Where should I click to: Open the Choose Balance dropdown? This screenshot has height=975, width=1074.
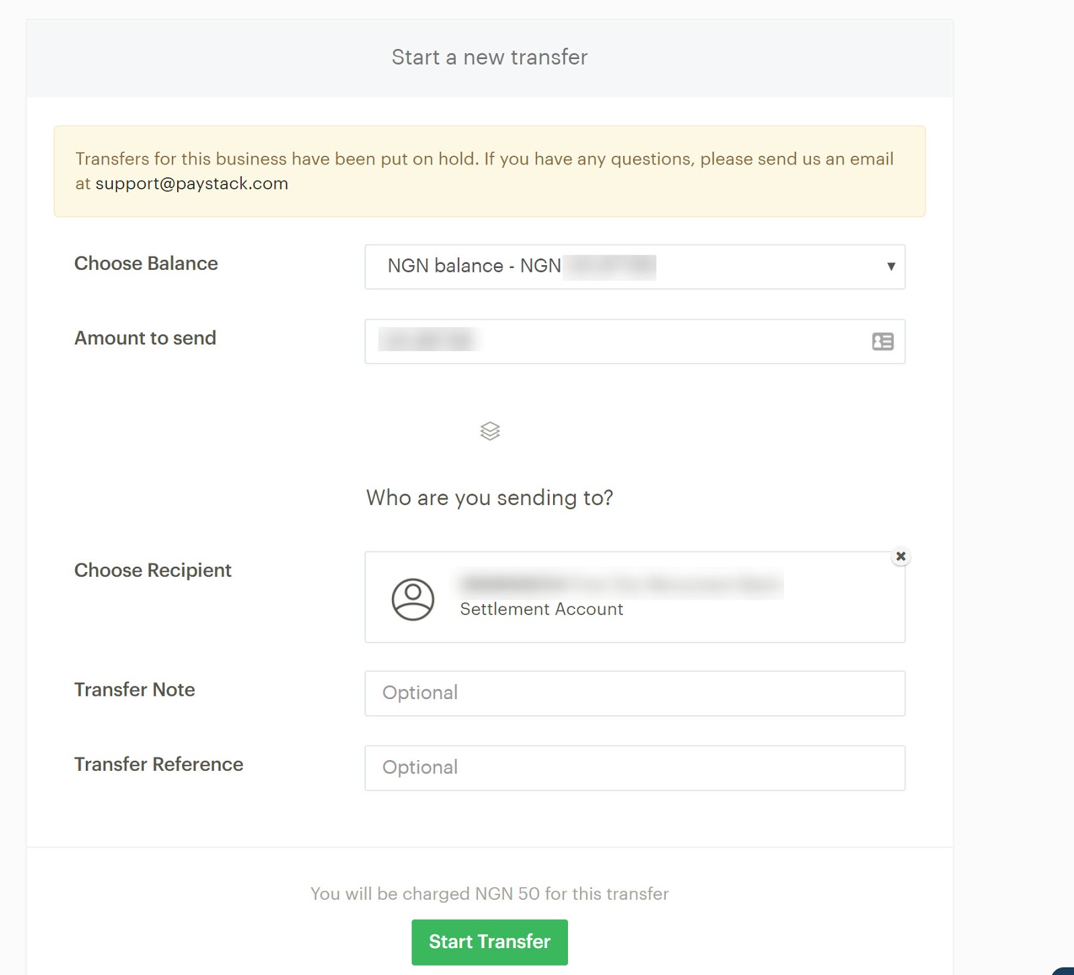pos(634,267)
